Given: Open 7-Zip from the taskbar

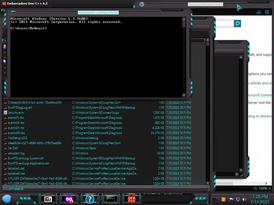Looking at the screenshot, I should (48, 199).
